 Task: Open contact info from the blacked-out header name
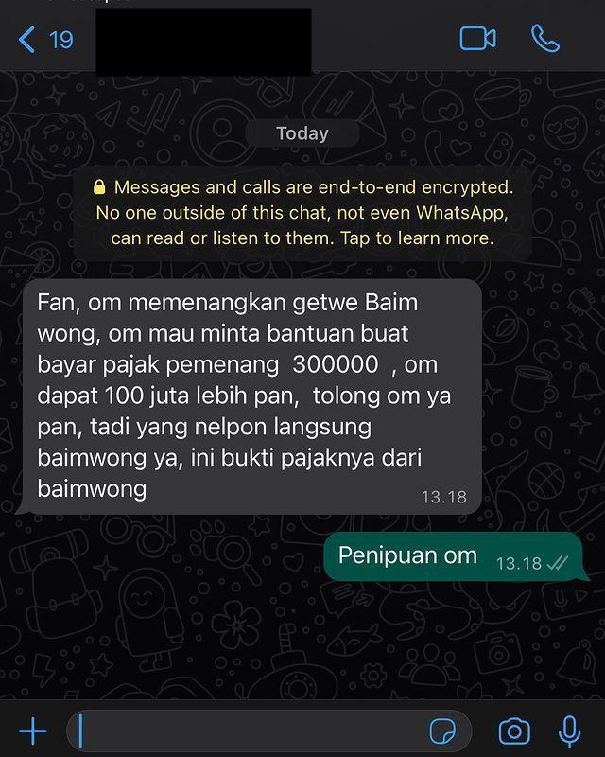203,42
